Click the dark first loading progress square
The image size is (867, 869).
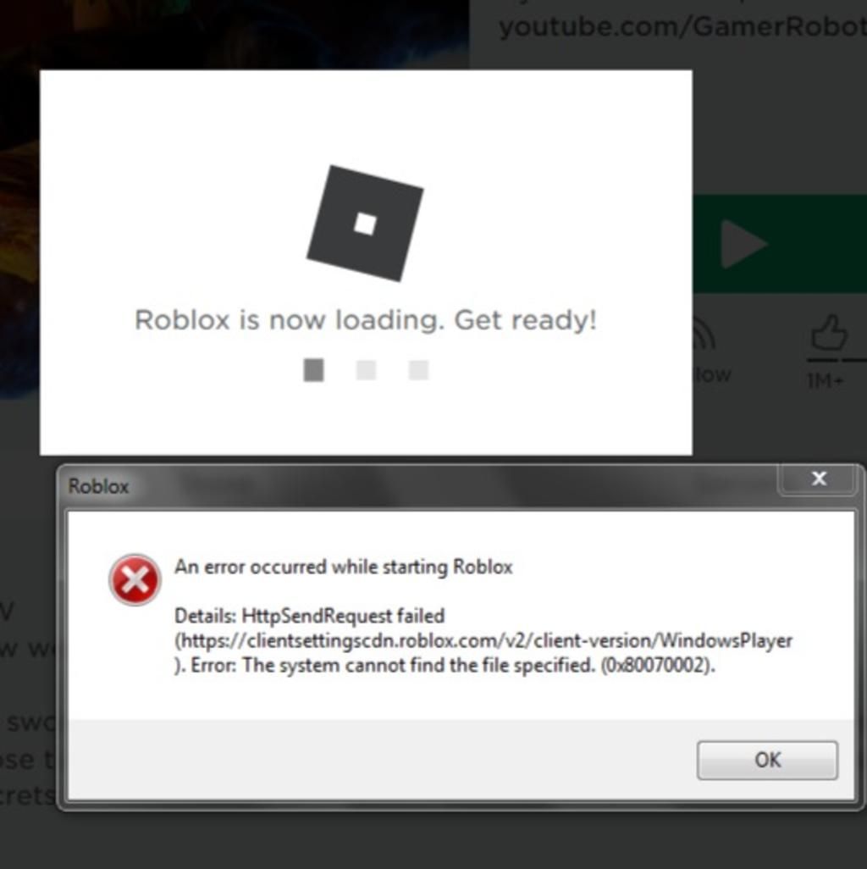[313, 370]
